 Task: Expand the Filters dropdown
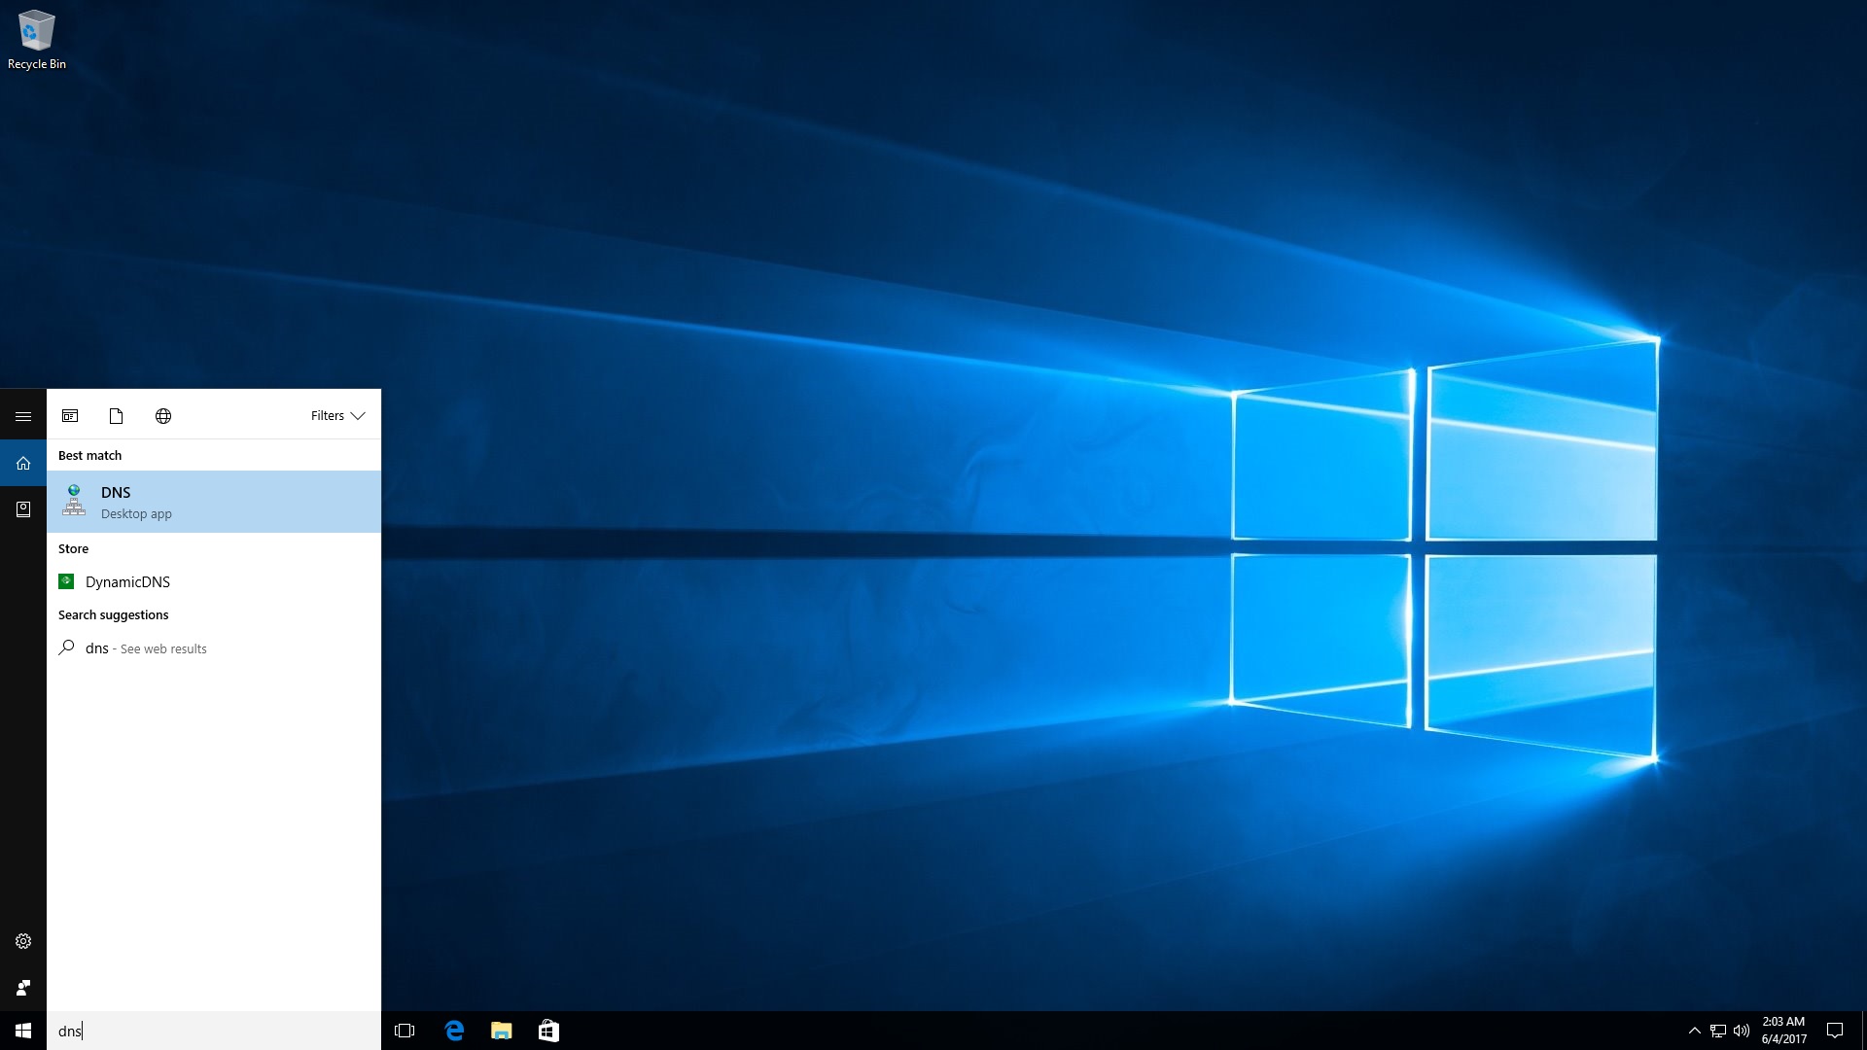click(337, 416)
